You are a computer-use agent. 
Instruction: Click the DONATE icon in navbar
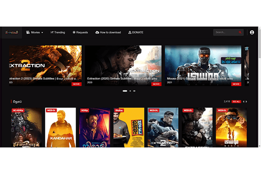[x=130, y=32]
